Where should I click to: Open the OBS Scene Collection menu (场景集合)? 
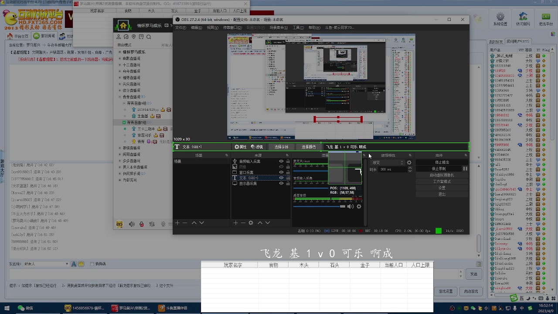coord(279,27)
